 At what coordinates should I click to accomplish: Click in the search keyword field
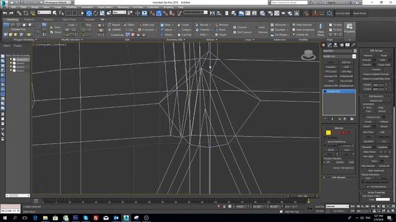click(289, 2)
